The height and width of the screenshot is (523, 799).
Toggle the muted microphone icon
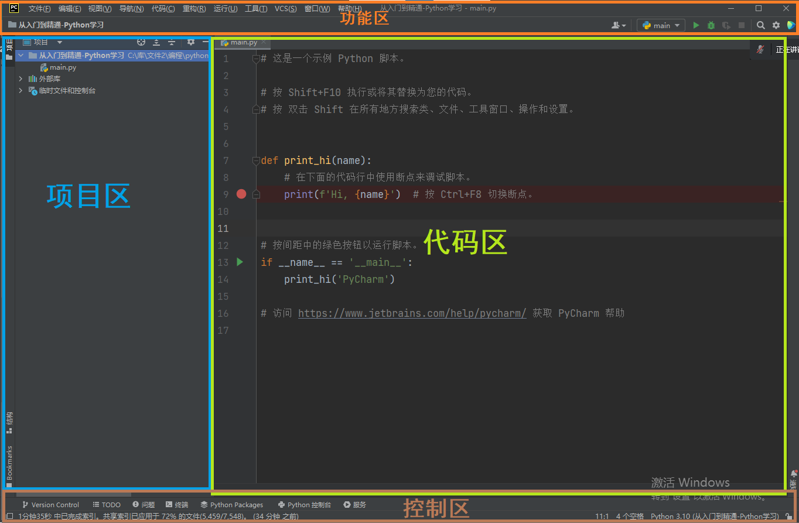coord(760,50)
